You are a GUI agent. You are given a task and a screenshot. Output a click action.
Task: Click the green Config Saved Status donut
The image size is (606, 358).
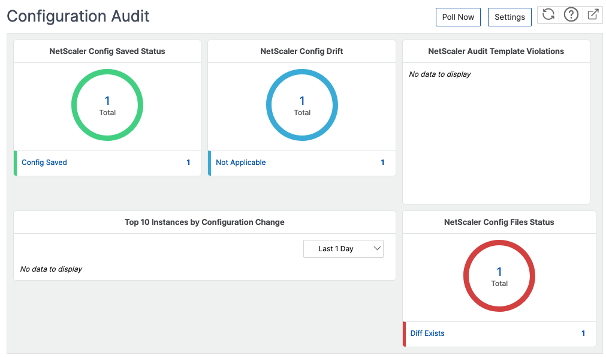107,105
